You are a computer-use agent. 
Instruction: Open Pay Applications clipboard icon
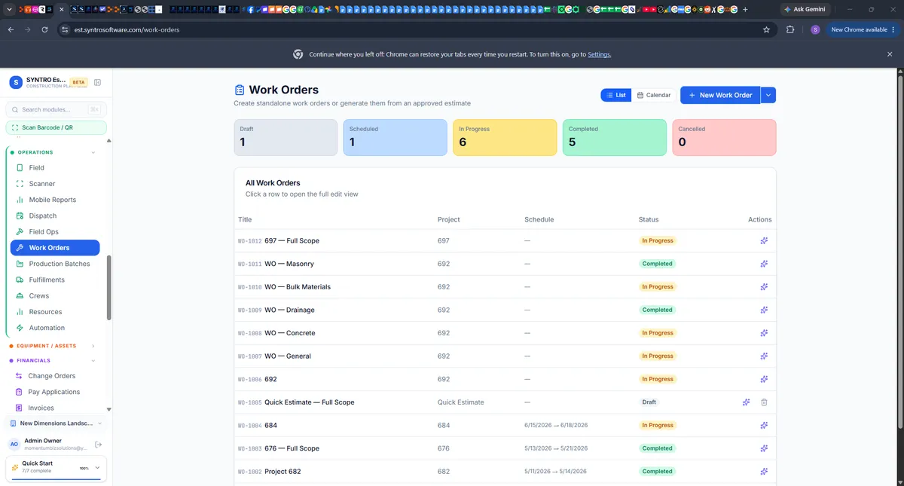pyautogui.click(x=20, y=392)
